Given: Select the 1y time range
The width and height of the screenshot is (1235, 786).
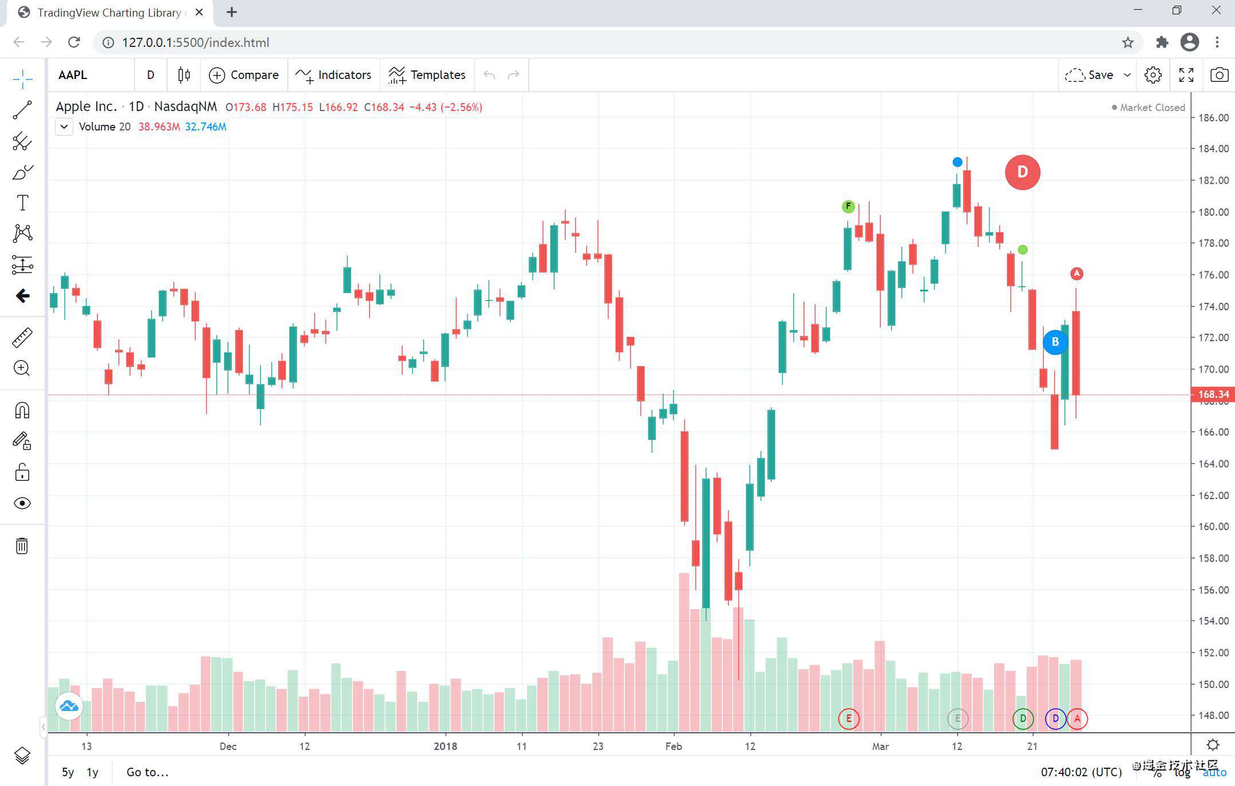Looking at the screenshot, I should pos(92,772).
